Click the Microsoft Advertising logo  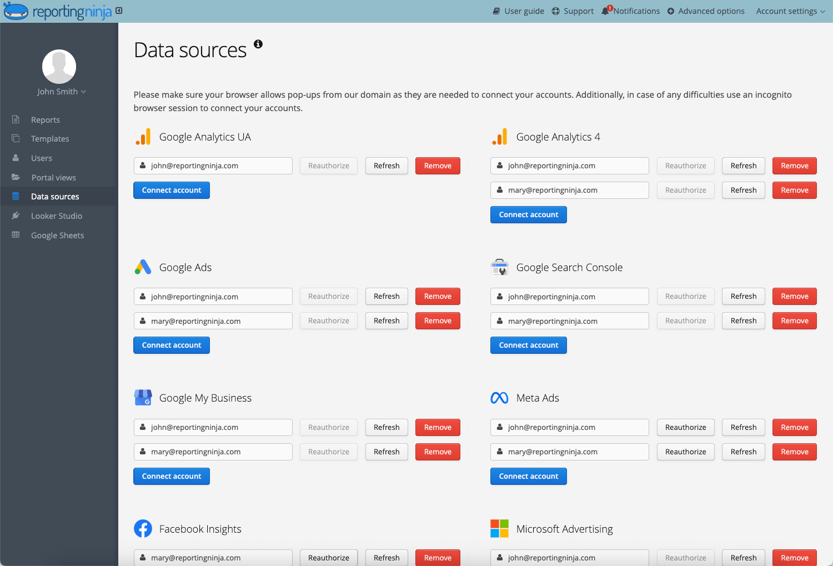pos(499,529)
